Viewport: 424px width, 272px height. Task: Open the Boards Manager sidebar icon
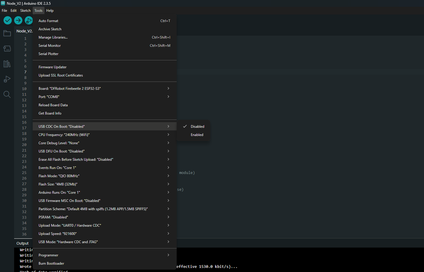7,49
